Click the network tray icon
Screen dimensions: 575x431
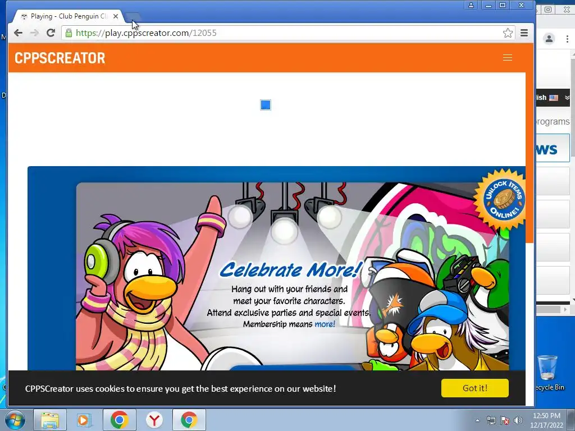491,420
